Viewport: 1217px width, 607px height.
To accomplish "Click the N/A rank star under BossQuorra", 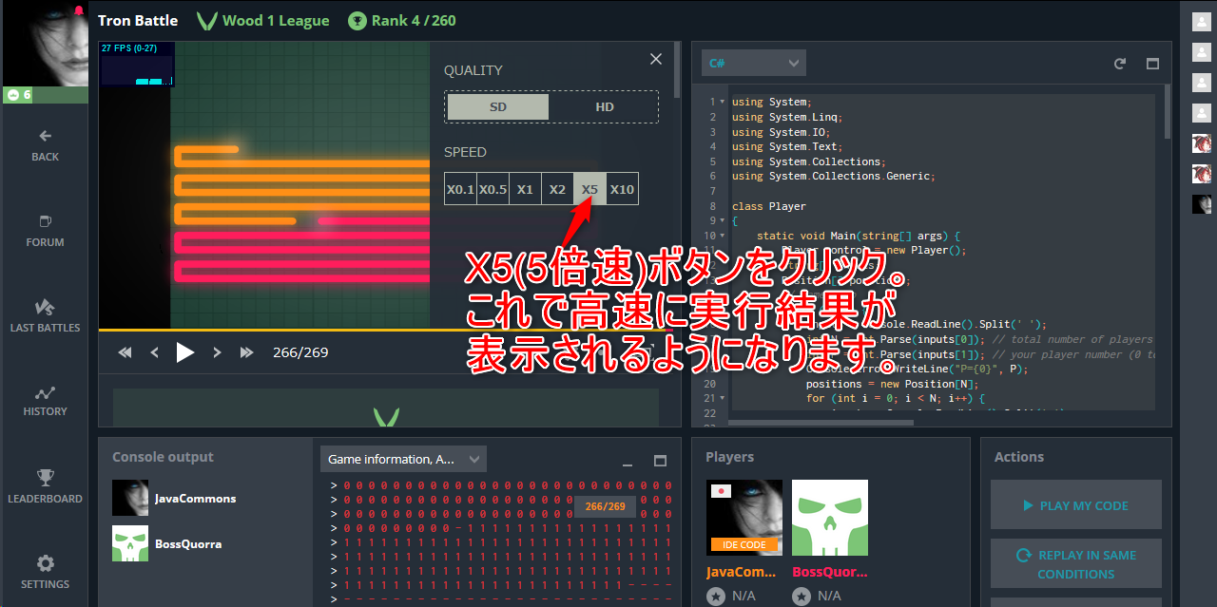I will click(x=802, y=596).
